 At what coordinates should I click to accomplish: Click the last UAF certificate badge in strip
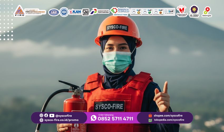(x=169, y=11)
